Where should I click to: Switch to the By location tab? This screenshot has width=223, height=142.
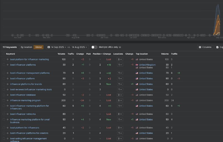26,47
